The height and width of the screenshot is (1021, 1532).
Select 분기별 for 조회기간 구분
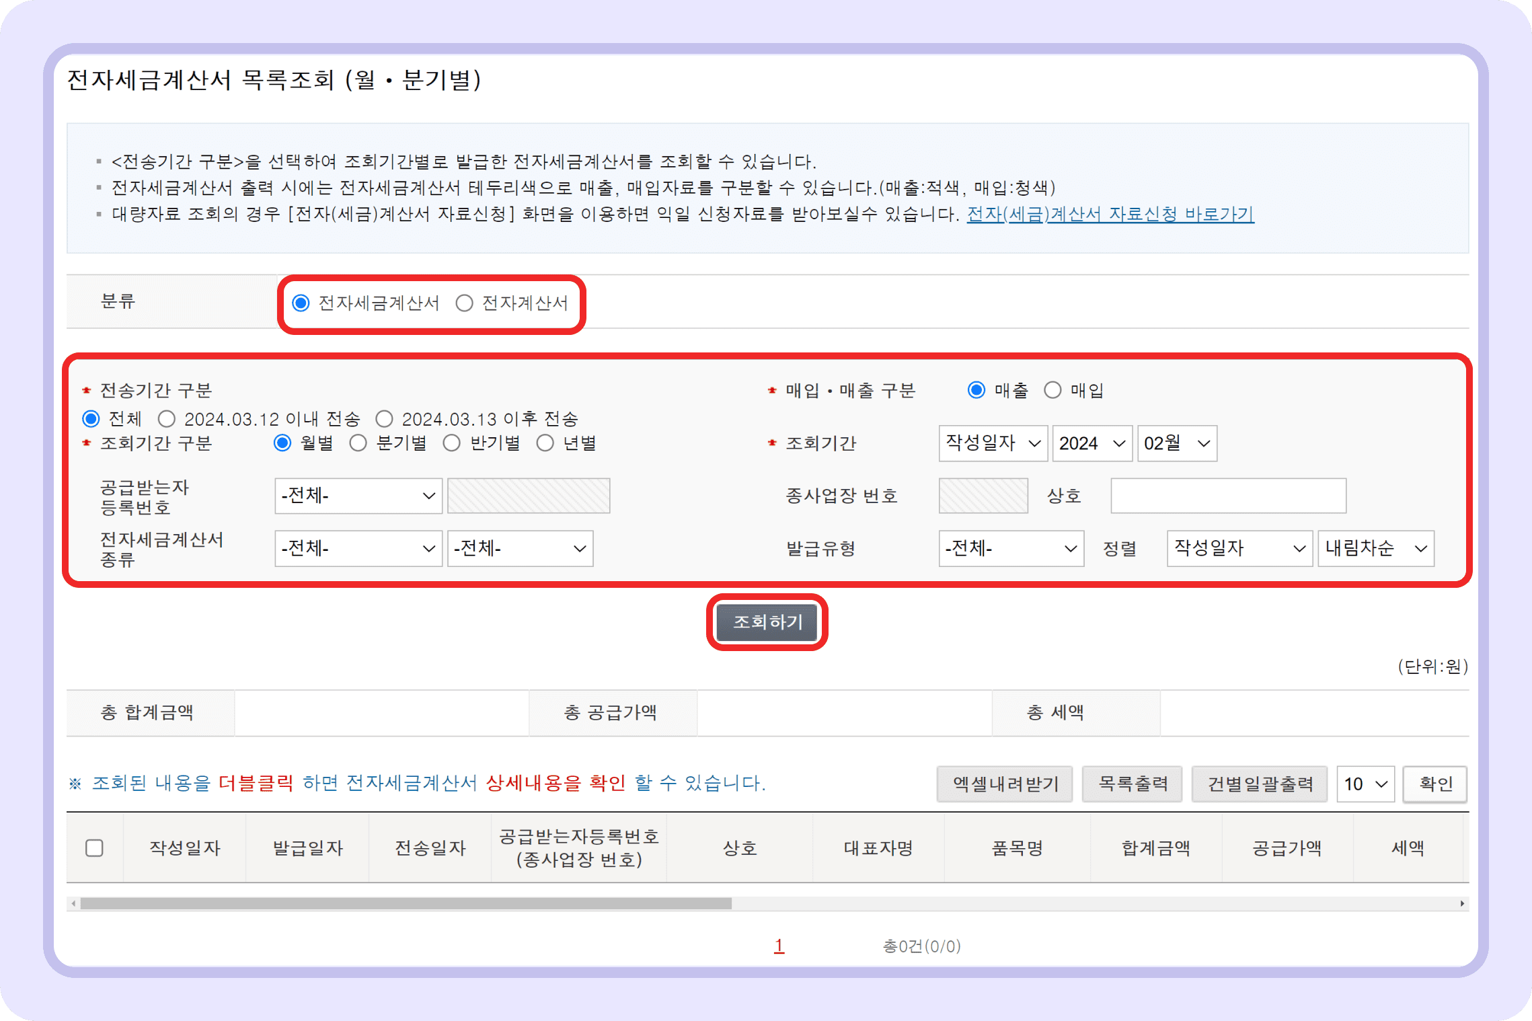358,443
